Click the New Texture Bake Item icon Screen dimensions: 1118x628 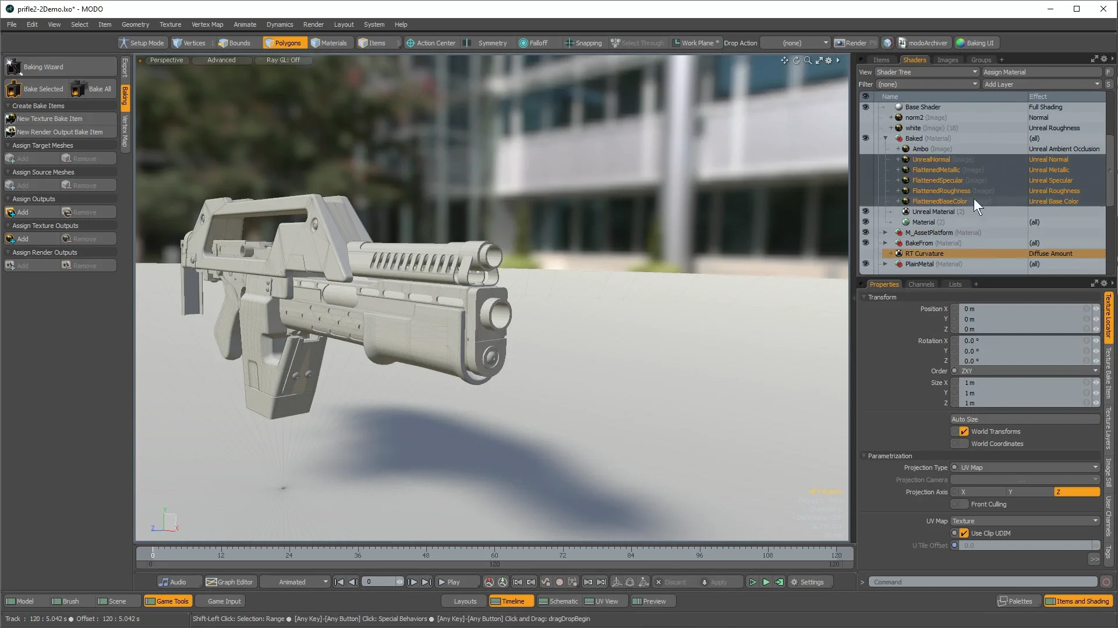point(10,119)
